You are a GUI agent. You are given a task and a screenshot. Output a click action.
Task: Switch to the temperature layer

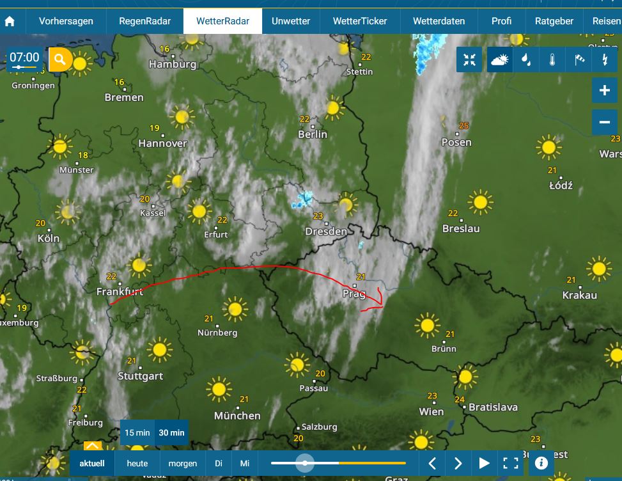point(552,60)
